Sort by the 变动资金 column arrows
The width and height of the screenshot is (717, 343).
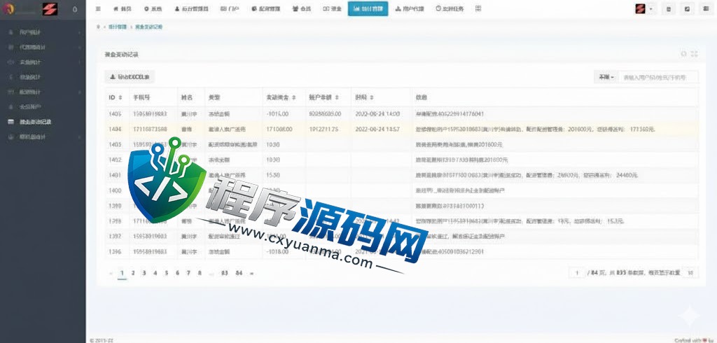(294, 97)
